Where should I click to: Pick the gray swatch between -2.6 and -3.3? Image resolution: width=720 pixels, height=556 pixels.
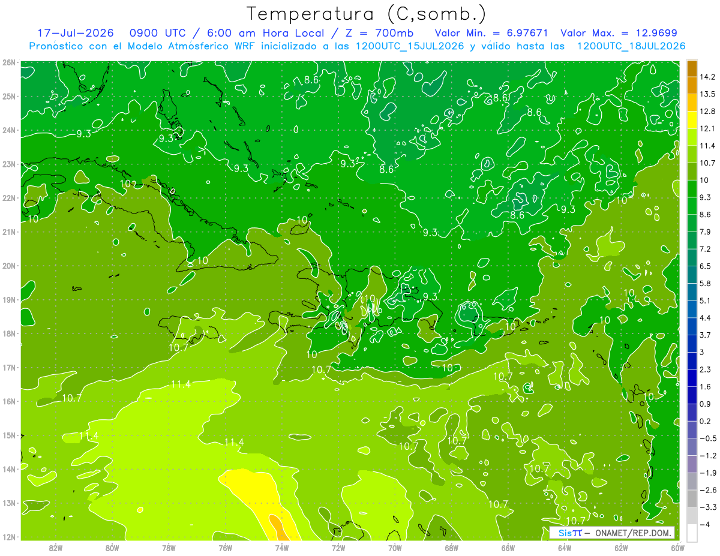point(692,498)
